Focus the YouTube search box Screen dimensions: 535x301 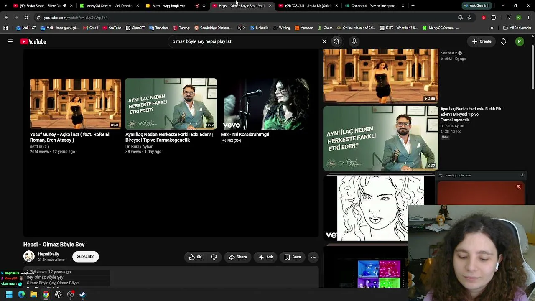(x=245, y=41)
